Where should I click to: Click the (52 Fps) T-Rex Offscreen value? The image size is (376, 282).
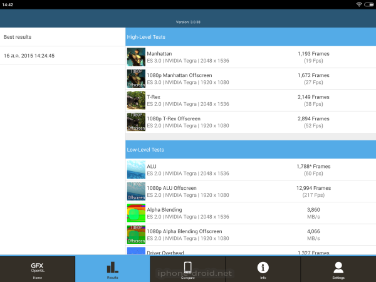313,126
